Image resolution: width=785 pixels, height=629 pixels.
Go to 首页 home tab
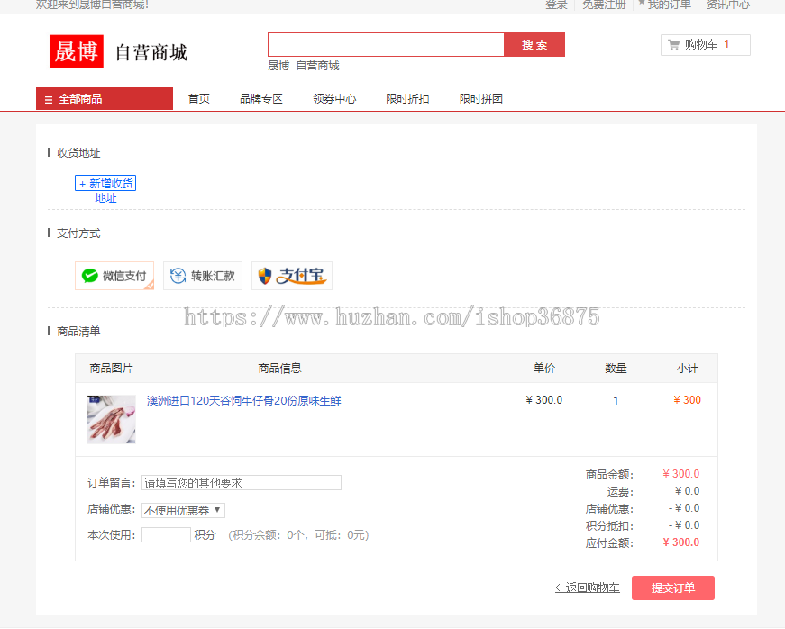coord(199,98)
